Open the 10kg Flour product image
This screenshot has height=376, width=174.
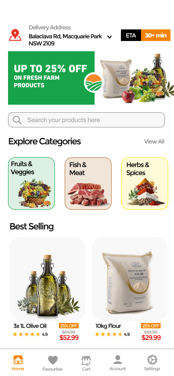pyautogui.click(x=129, y=279)
